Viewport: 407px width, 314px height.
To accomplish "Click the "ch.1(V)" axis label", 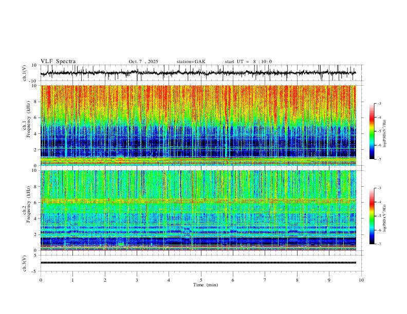I will (x=25, y=73).
